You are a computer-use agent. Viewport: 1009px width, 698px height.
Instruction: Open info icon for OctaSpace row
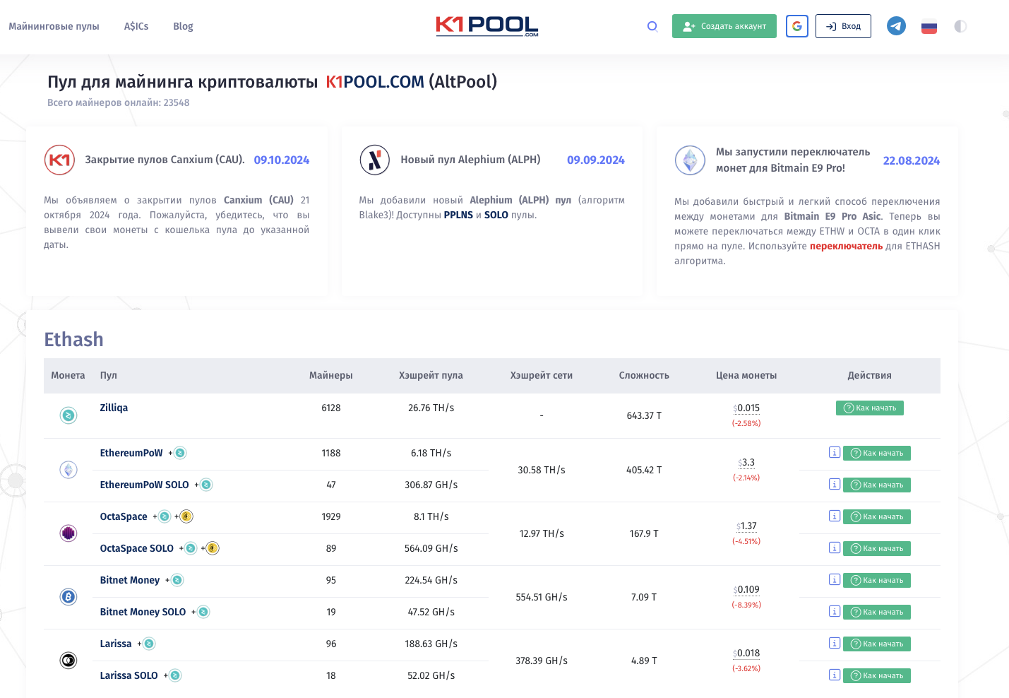pos(835,516)
